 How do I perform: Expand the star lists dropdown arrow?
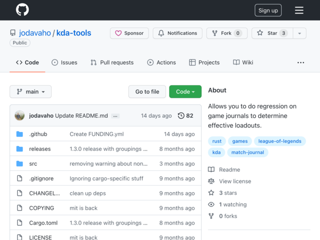tap(299, 33)
